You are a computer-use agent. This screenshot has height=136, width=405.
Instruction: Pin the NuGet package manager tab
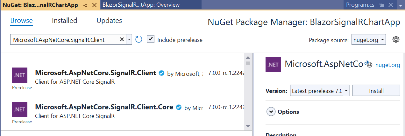tap(85, 5)
